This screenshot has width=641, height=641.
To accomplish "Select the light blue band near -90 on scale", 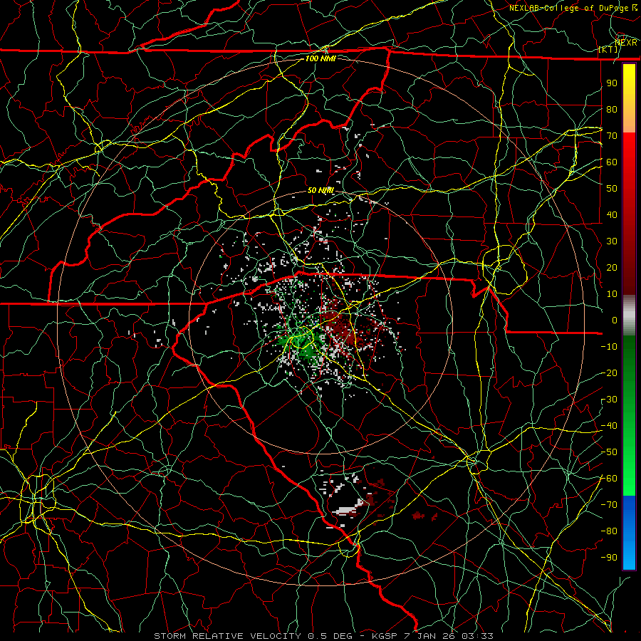I will point(629,556).
